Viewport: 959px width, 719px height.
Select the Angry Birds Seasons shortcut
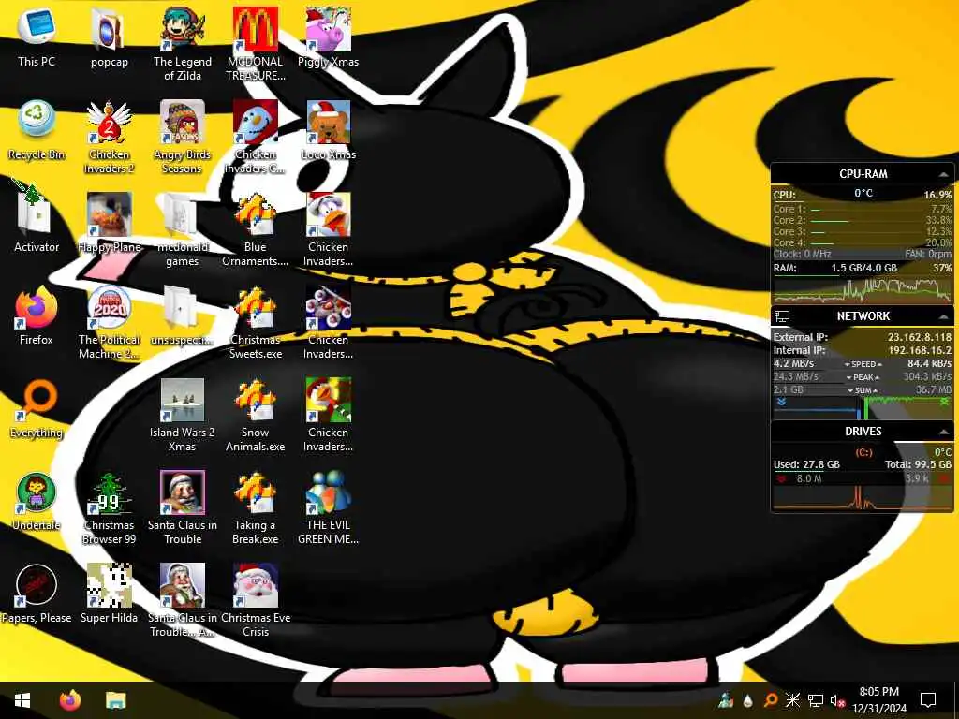click(x=183, y=137)
